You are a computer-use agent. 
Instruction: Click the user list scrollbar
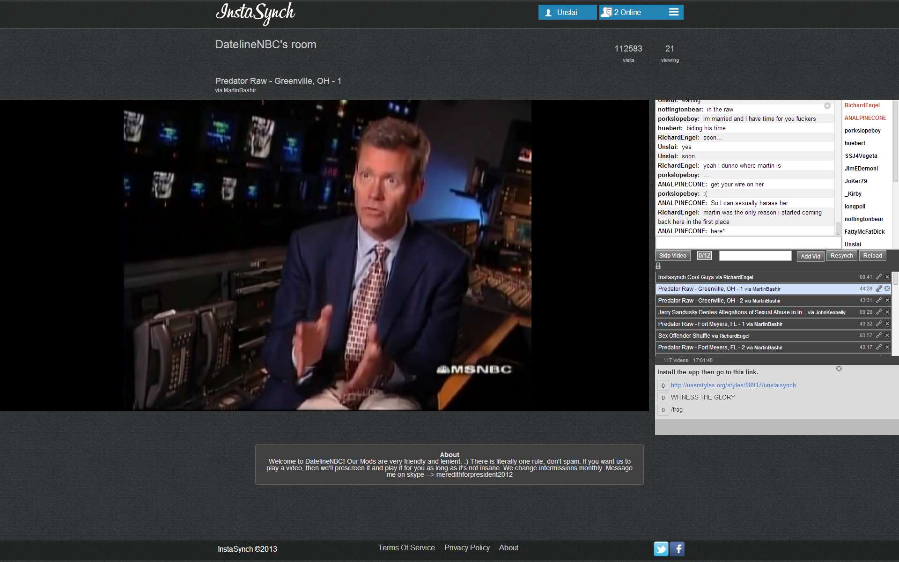pyautogui.click(x=896, y=141)
